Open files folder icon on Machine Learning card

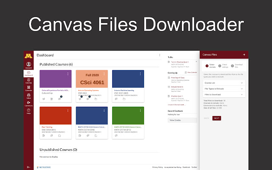(x=124, y=99)
